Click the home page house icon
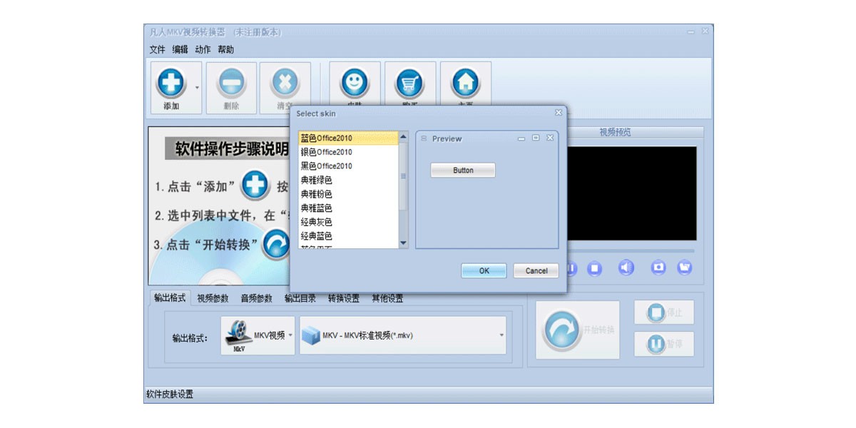This screenshot has width=856, height=428. click(466, 83)
